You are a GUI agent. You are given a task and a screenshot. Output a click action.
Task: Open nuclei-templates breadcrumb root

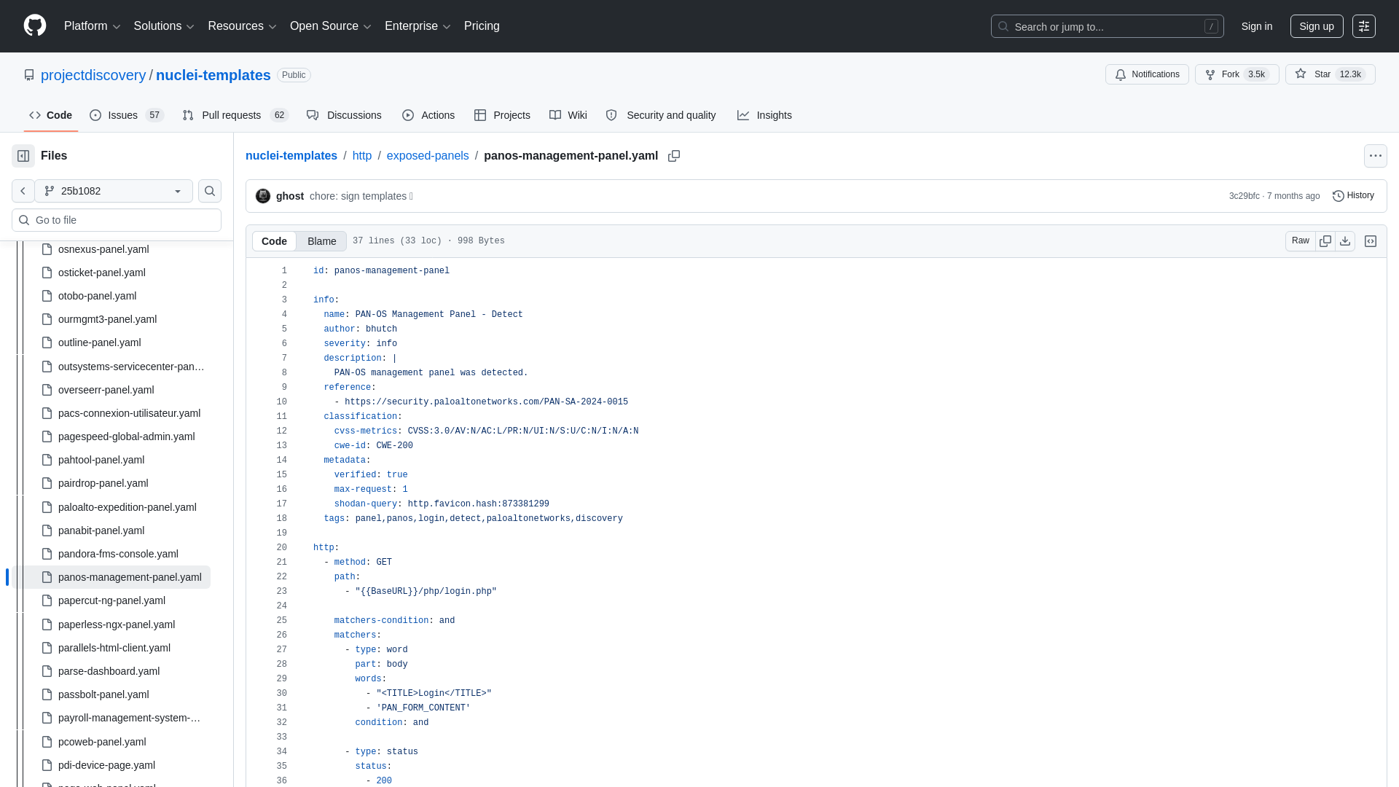coord(291,156)
